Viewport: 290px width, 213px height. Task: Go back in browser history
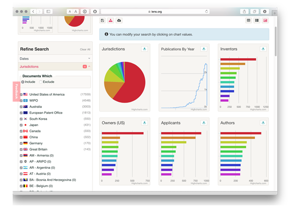pyautogui.click(x=33, y=11)
